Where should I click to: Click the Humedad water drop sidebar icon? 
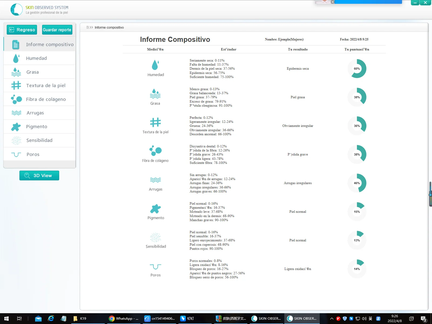click(x=16, y=58)
